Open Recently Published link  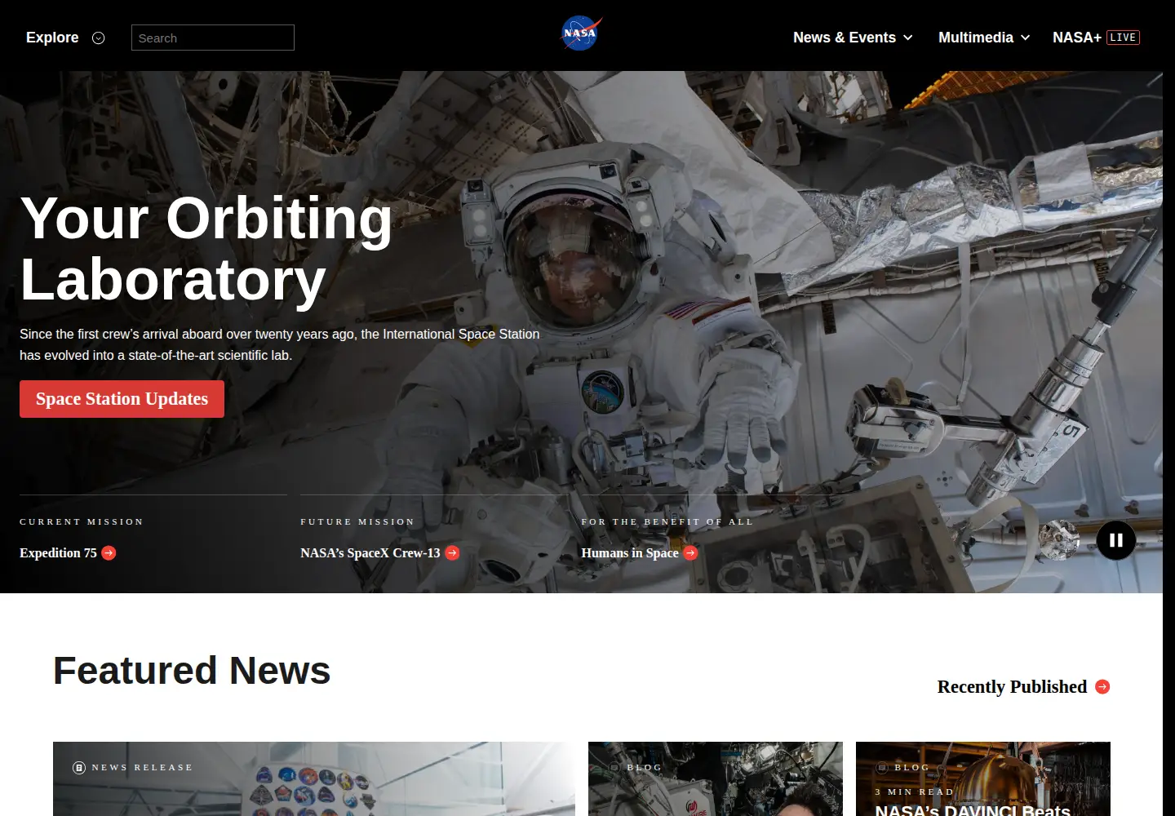coord(1023,686)
